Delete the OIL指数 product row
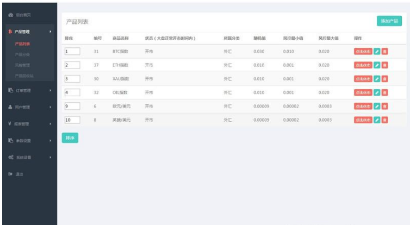 pos(384,92)
